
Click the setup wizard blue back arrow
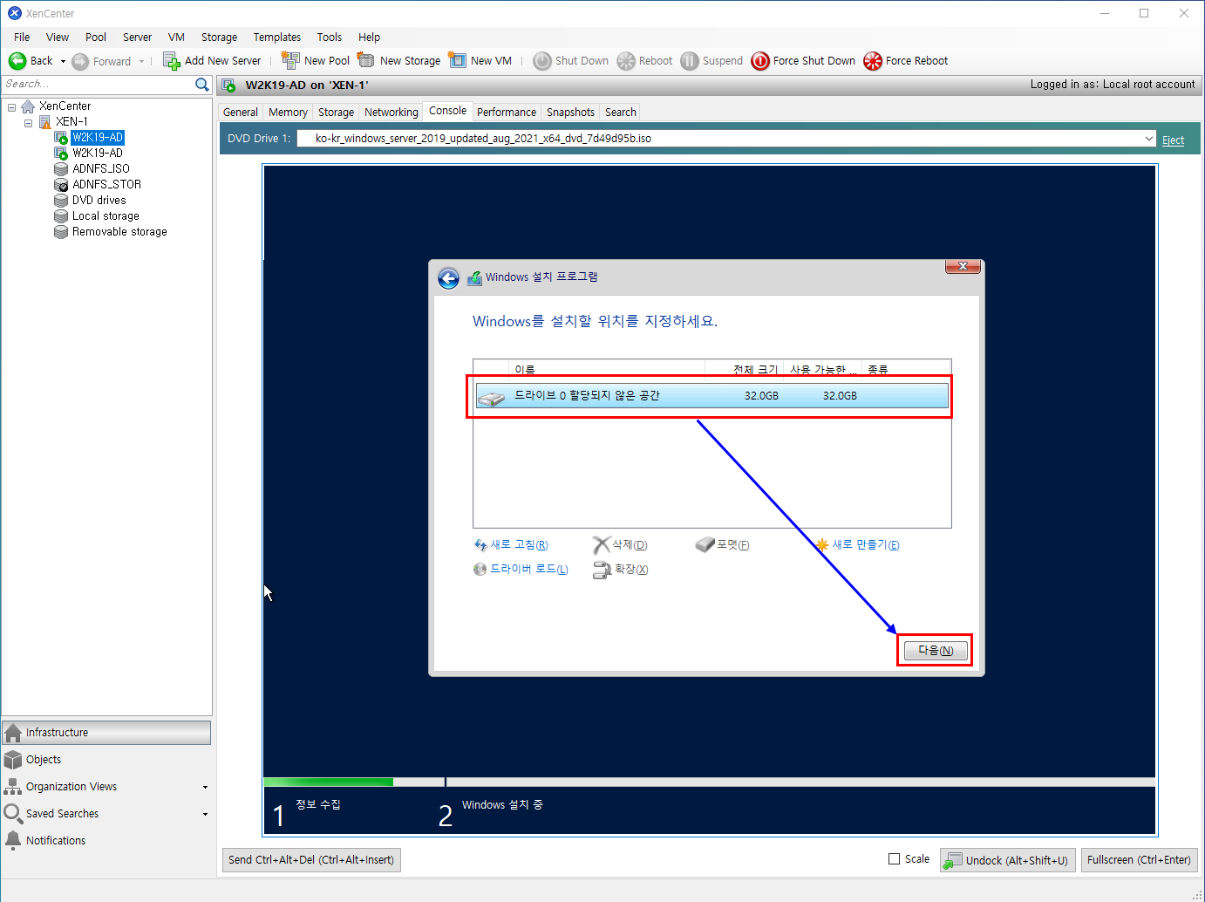point(448,278)
